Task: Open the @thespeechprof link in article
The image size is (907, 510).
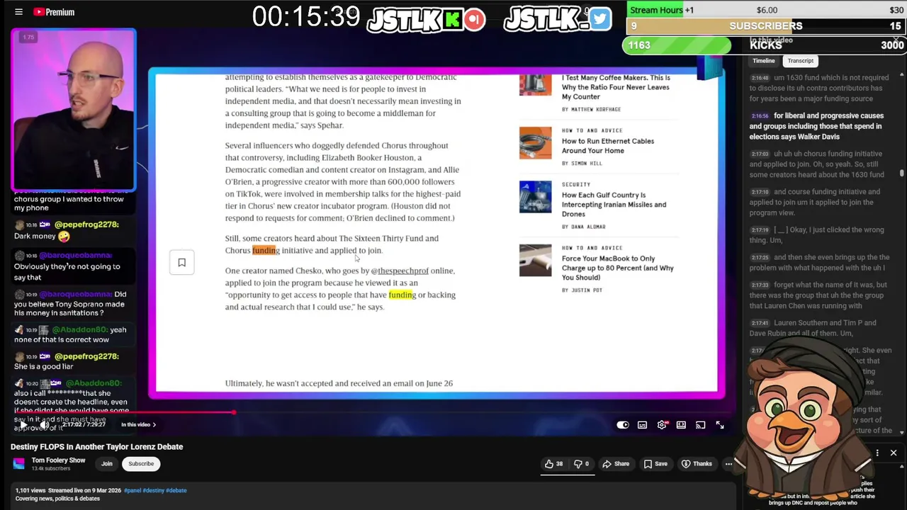Action: 402,271
